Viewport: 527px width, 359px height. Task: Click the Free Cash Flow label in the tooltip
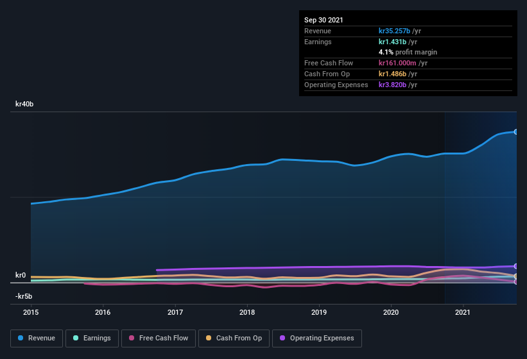pos(329,63)
